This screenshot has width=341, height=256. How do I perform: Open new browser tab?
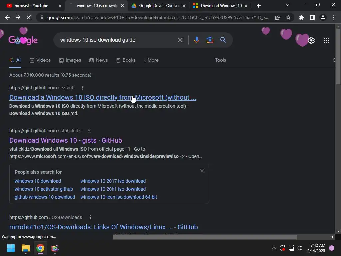(258, 6)
